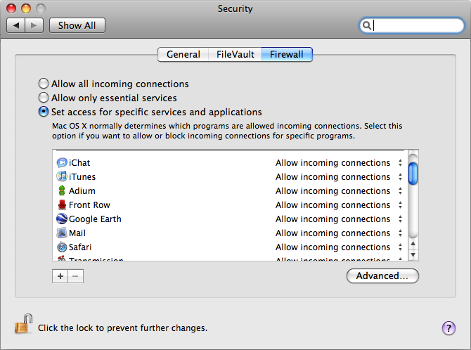Click the Safari compass icon
The height and width of the screenshot is (350, 471).
coord(62,247)
